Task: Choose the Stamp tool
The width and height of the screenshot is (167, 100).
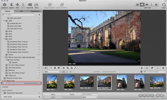Action: (x=59, y=68)
